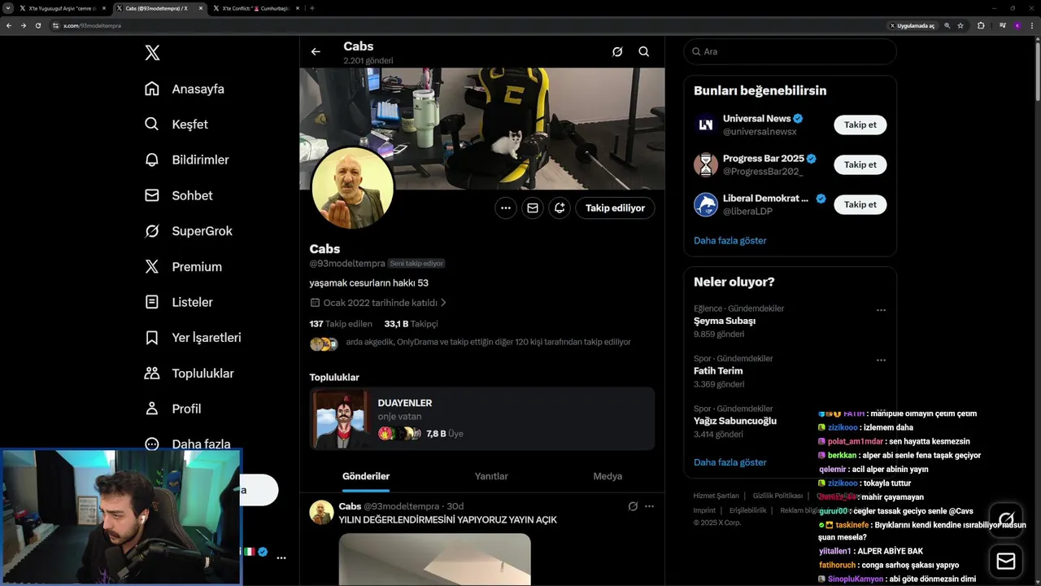Send a message via the envelope button
Image resolution: width=1041 pixels, height=586 pixels.
(x=533, y=208)
